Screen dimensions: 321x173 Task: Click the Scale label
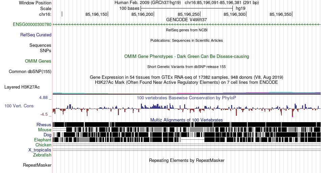pyautogui.click(x=46, y=8)
